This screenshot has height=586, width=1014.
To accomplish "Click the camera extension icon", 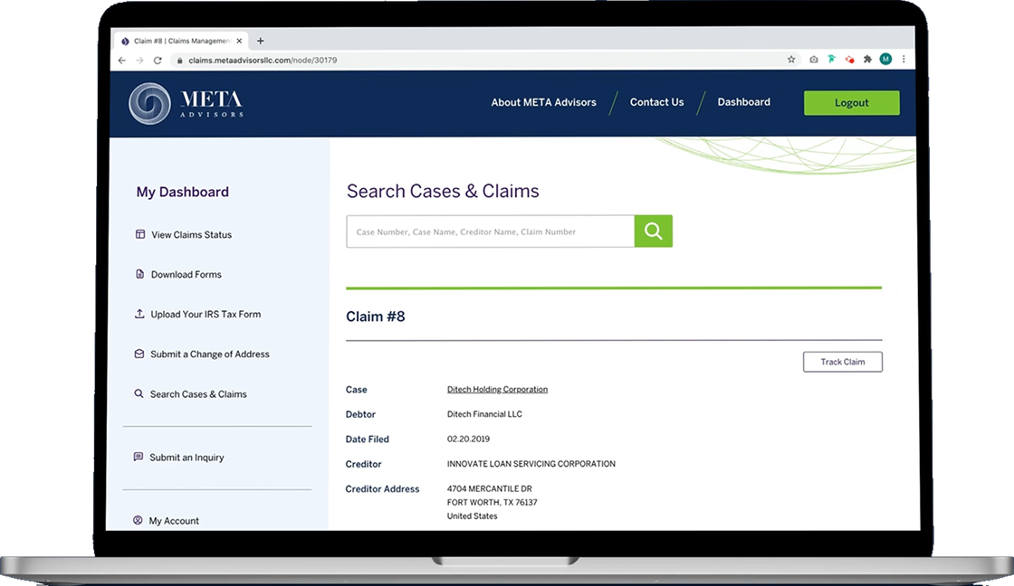I will pyautogui.click(x=814, y=60).
